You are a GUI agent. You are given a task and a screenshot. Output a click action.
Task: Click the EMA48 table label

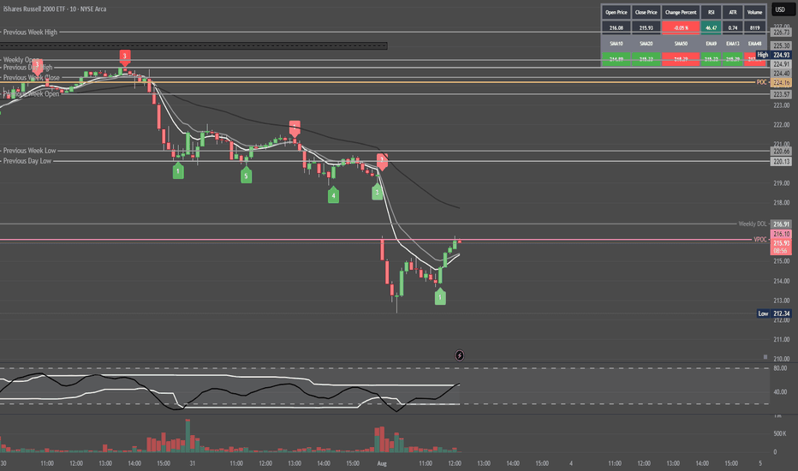[x=754, y=44]
